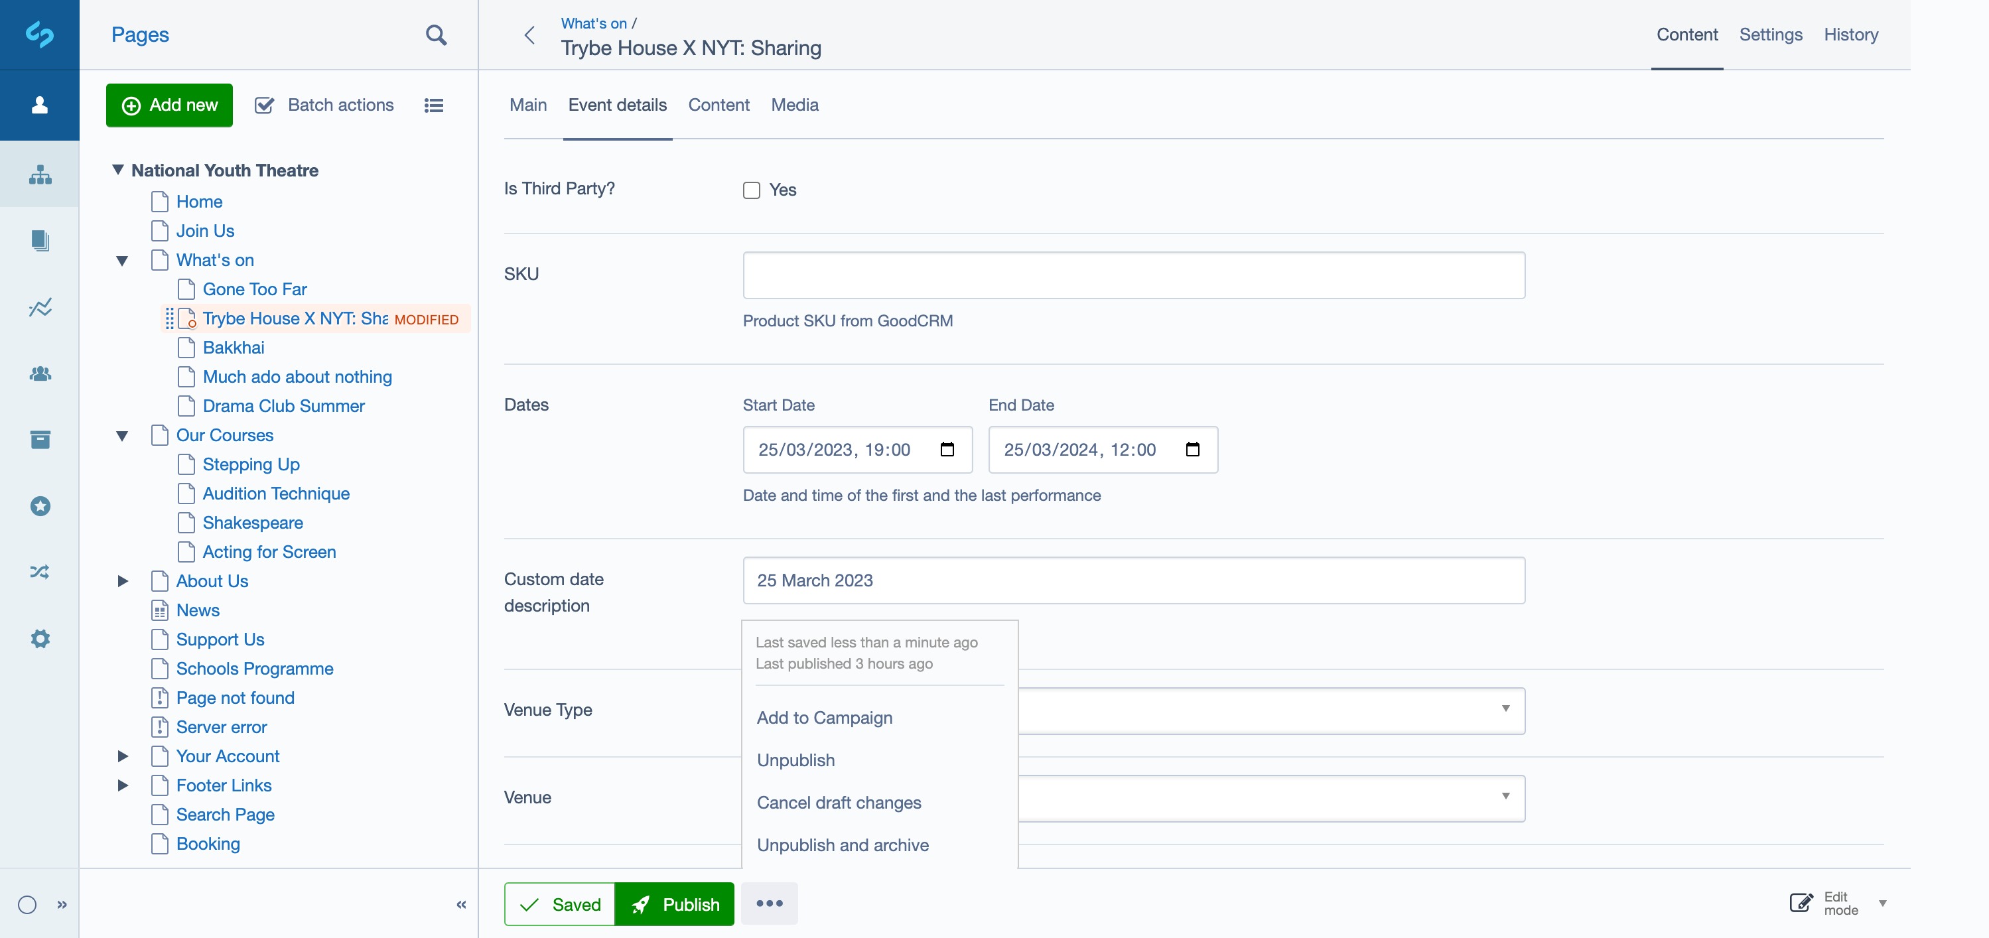The image size is (1989, 938).
Task: Select Unpublish from the actions menu
Action: point(795,760)
